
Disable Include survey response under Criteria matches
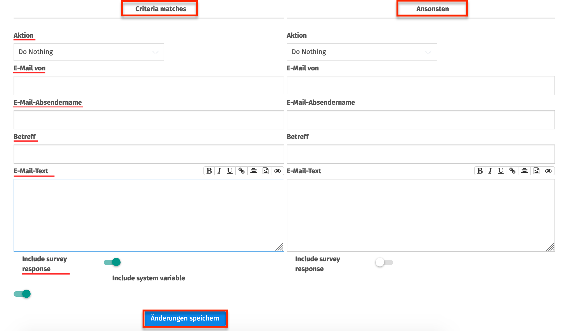(112, 262)
